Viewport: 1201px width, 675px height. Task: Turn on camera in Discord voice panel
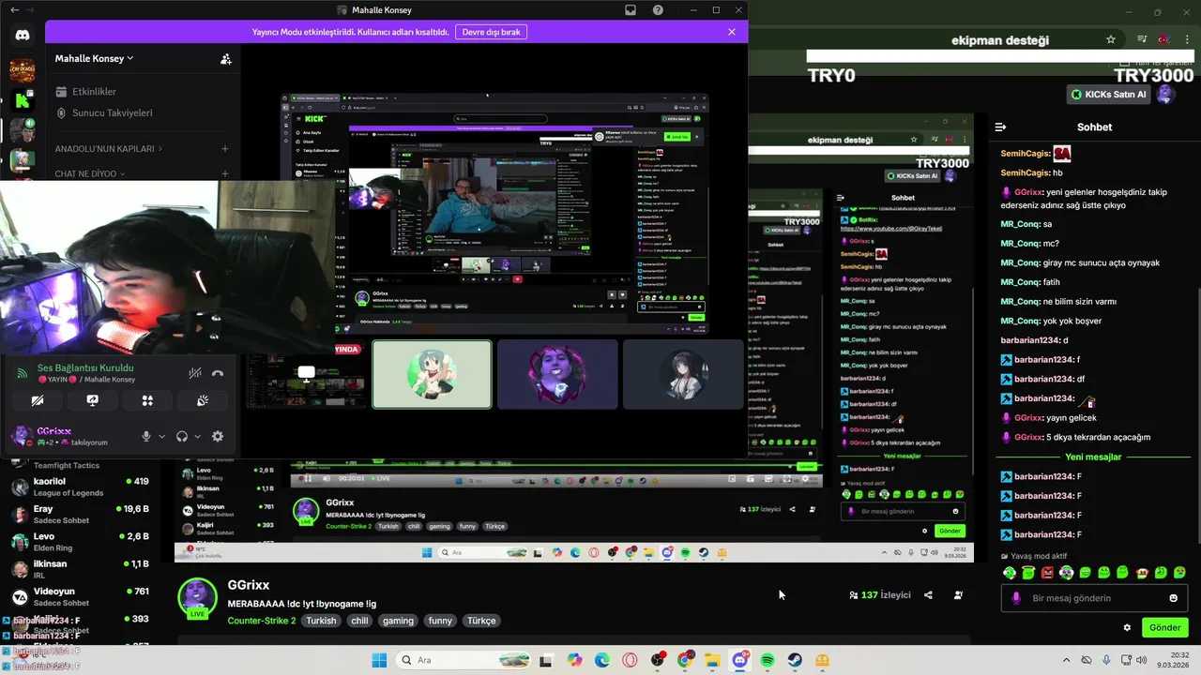pos(38,400)
